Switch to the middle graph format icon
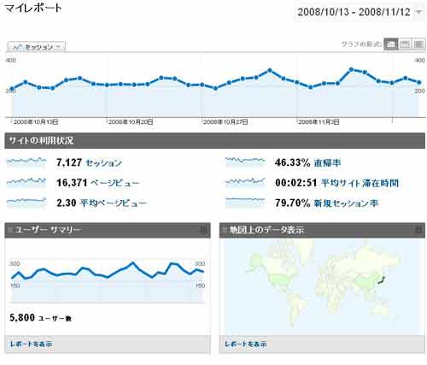The height and width of the screenshot is (365, 427). (405, 44)
